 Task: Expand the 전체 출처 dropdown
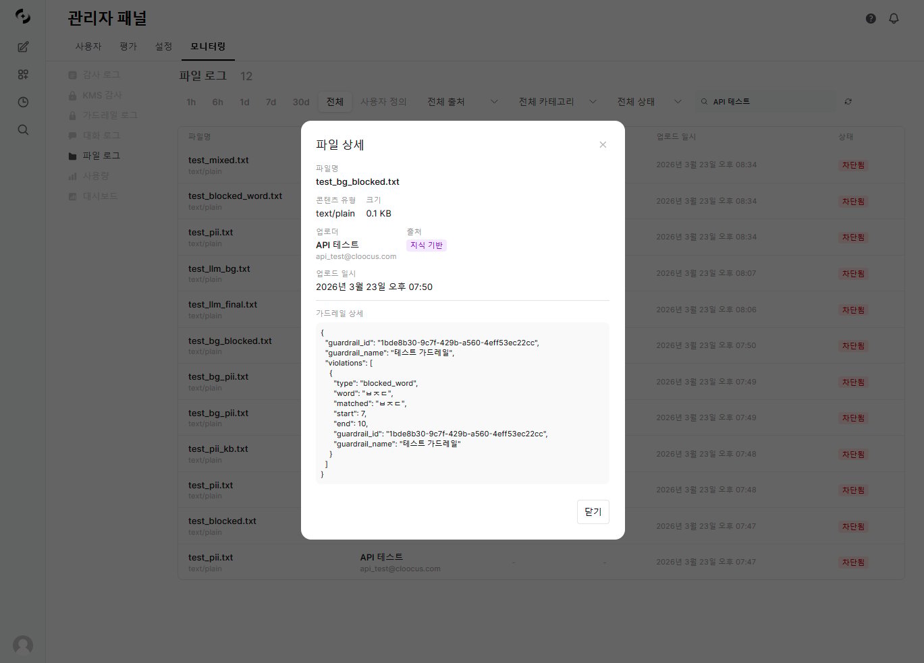coord(462,102)
